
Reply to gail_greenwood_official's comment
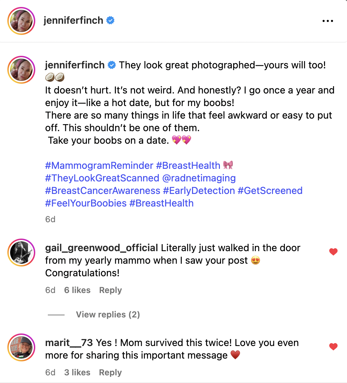tap(110, 290)
